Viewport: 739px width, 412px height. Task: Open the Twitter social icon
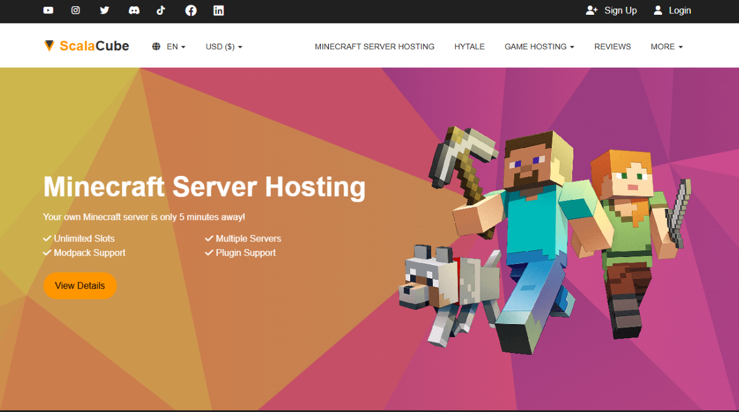coord(105,10)
